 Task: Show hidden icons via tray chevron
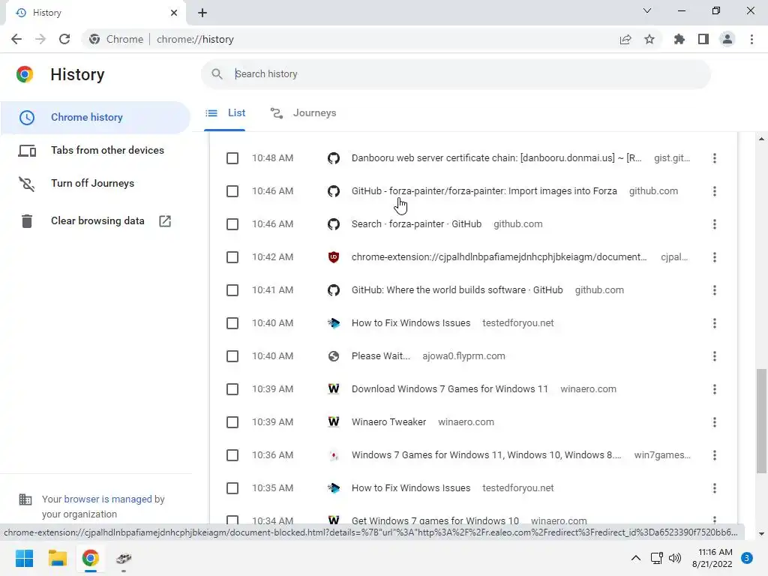636,558
